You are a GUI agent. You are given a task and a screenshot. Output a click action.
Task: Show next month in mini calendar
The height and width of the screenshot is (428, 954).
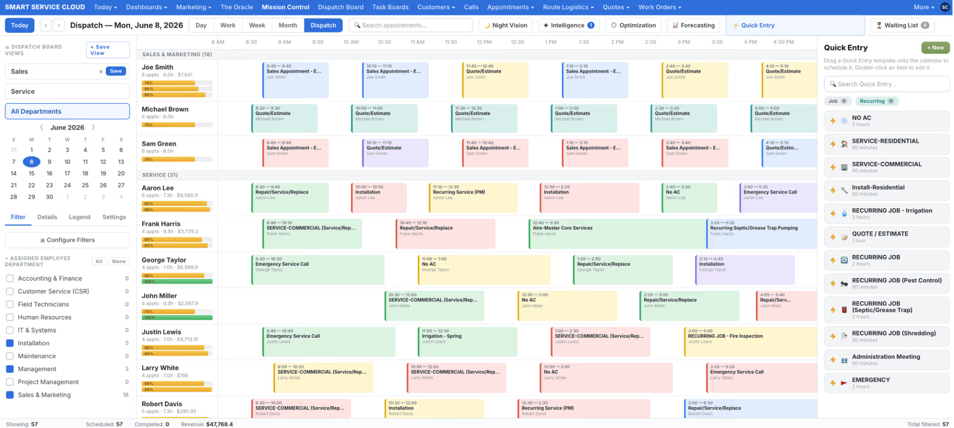click(x=93, y=128)
